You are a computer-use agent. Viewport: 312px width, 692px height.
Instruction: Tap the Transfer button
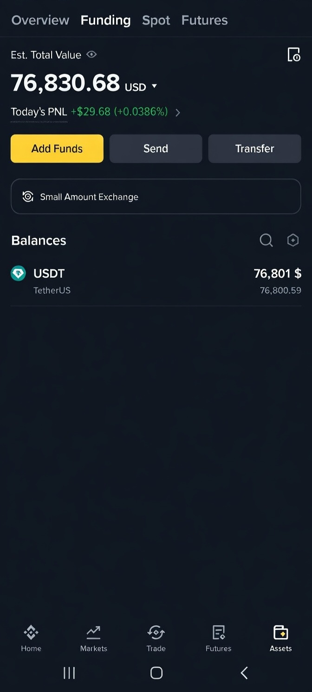click(x=254, y=149)
